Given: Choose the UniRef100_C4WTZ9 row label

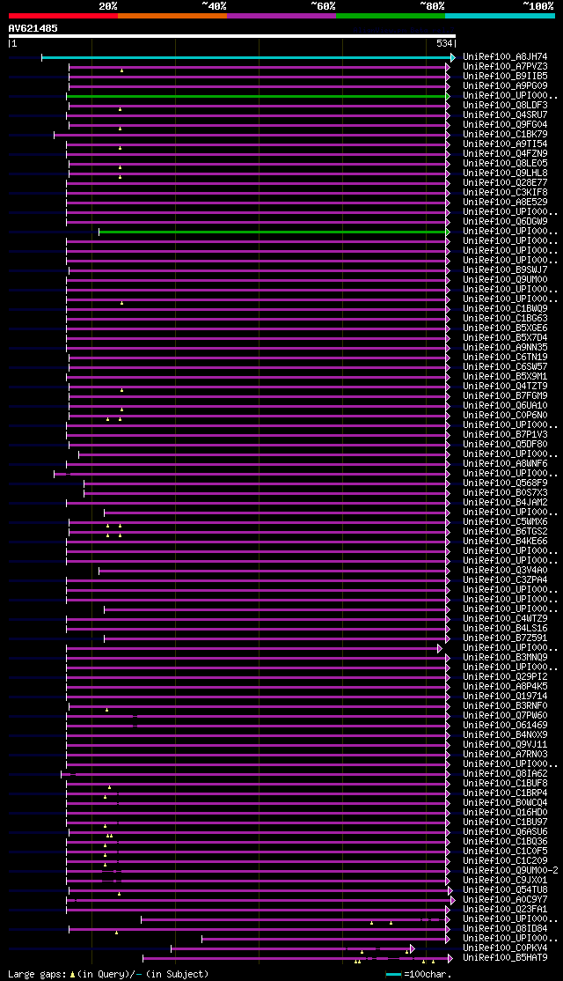Looking at the screenshot, I should pyautogui.click(x=506, y=619).
